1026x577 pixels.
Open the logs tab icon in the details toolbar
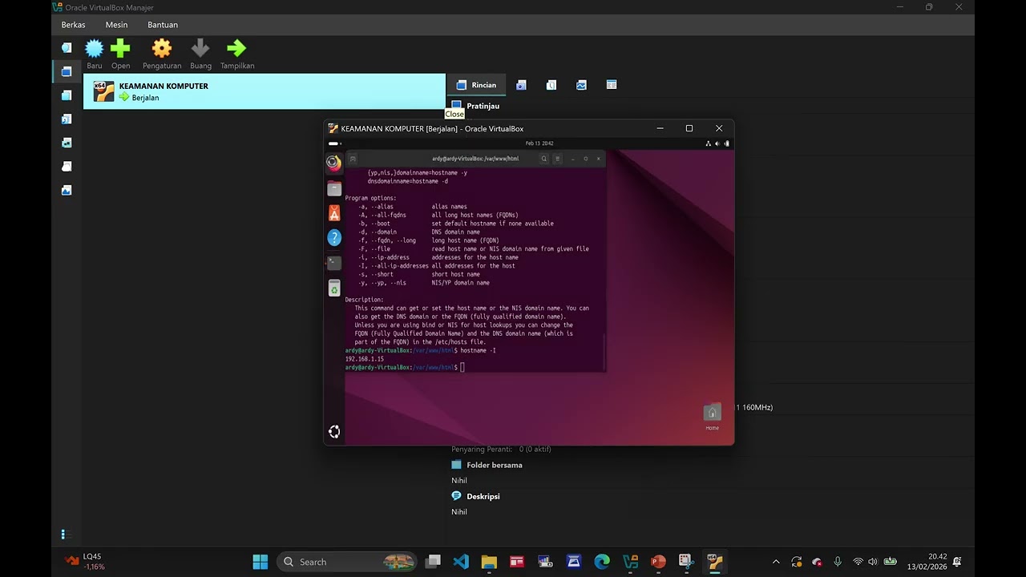coord(551,85)
